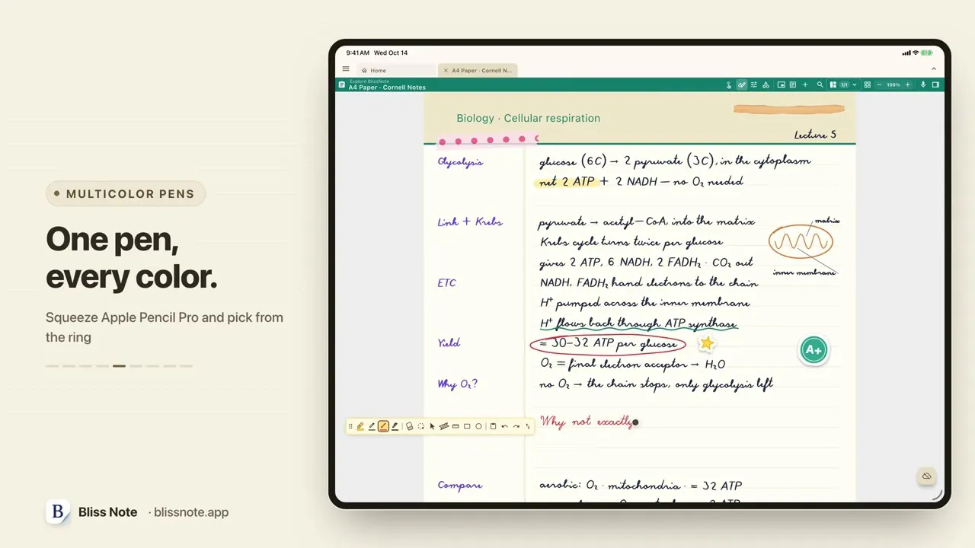Open the page grid overview
Image resolution: width=975 pixels, height=548 pixels.
(868, 84)
